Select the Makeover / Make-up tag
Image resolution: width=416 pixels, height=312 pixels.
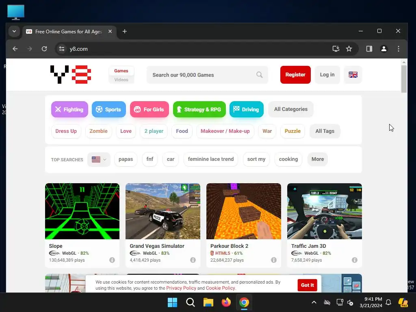coord(225,131)
